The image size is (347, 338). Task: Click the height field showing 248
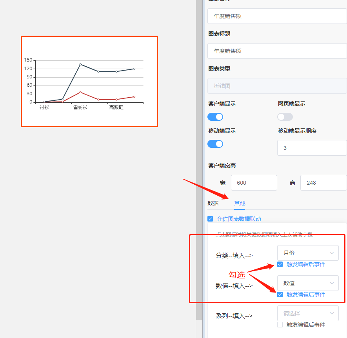coord(323,183)
